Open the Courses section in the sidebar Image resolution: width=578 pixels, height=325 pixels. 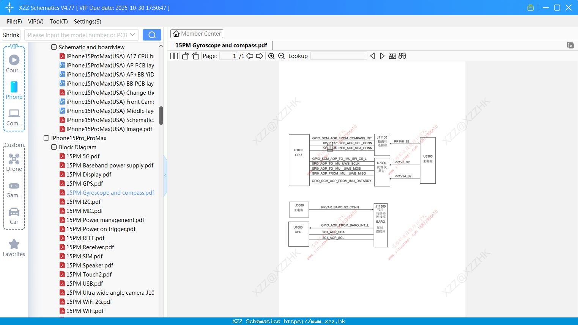coord(14,64)
